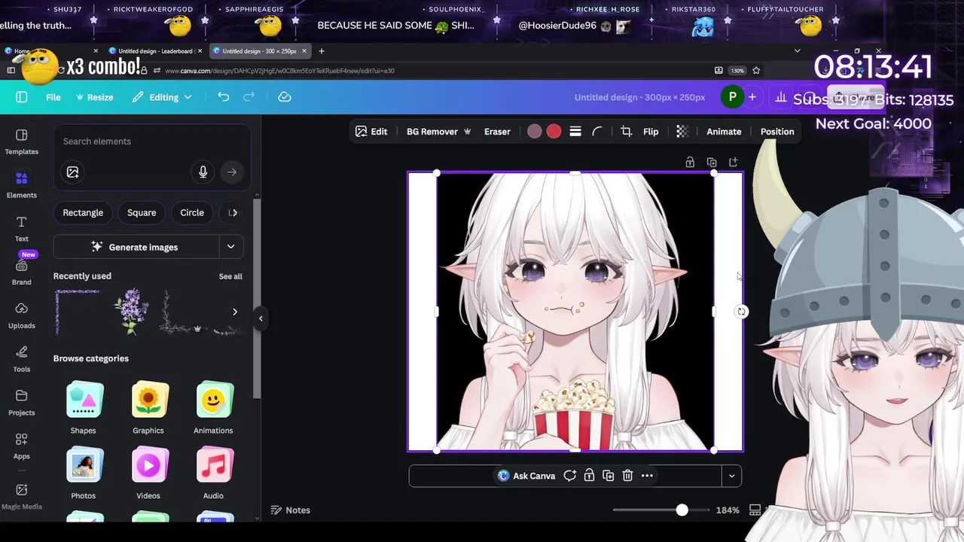
Task: Open the Position tab in toolbar
Action: [777, 132]
